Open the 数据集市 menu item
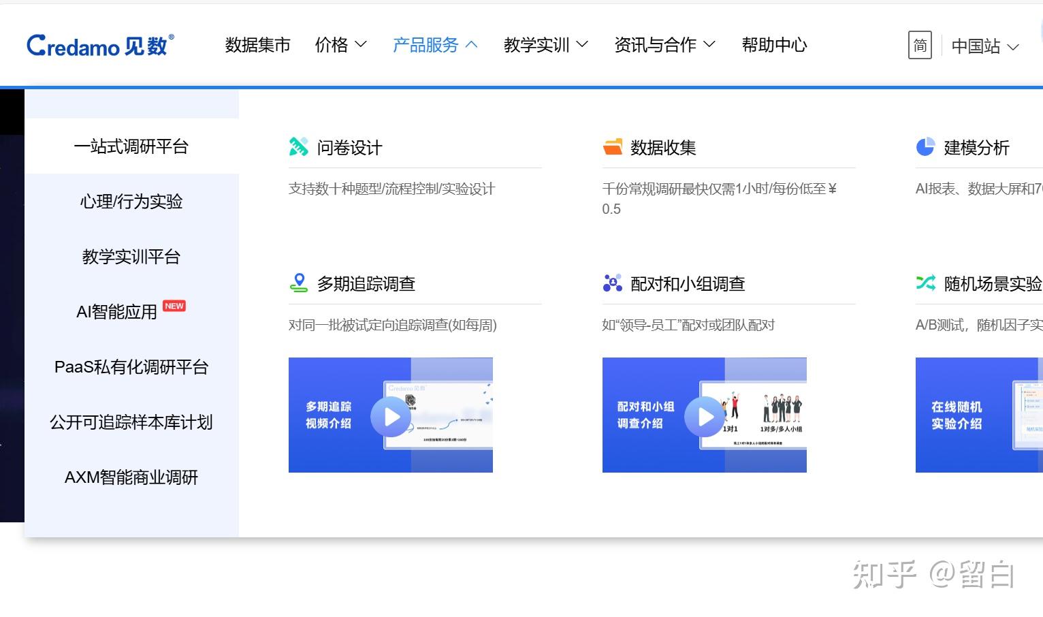1043x617 pixels. [x=257, y=45]
